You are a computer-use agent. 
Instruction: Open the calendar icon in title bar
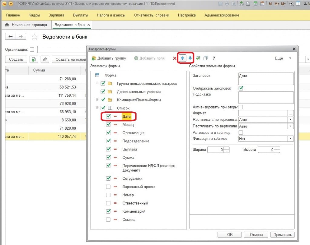262,4
